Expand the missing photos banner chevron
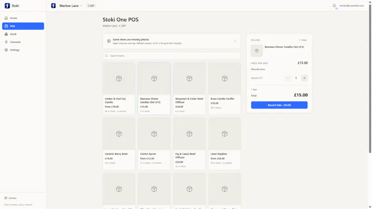The height and width of the screenshot is (209, 372). (235, 41)
